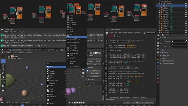188x106 pixels.
Task: Click the current frame number field in timeline
Action: coord(127,102)
